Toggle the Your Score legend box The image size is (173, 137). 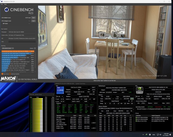click(2, 73)
